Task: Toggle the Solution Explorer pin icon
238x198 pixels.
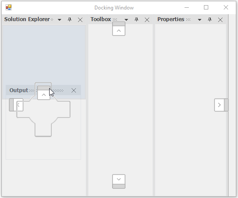Action: tap(69, 19)
